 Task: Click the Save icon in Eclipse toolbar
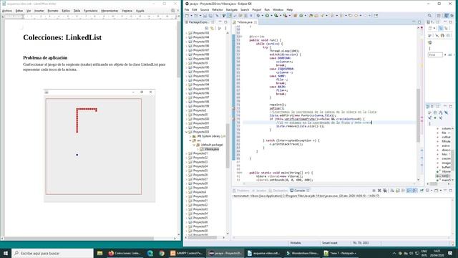205,16
